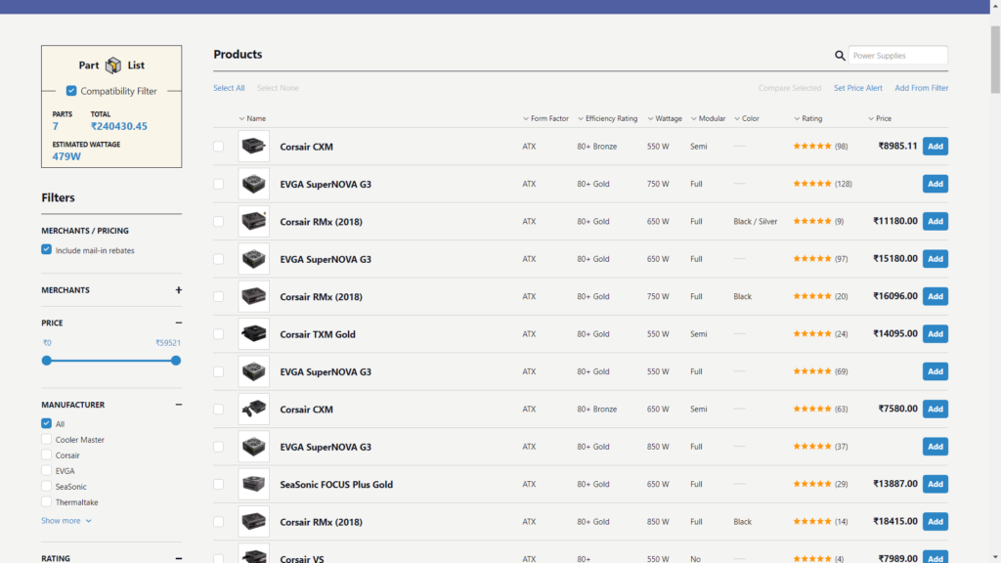Open the Corsair CXM 550 W product image
This screenshot has height=563, width=1001.
coord(253,147)
